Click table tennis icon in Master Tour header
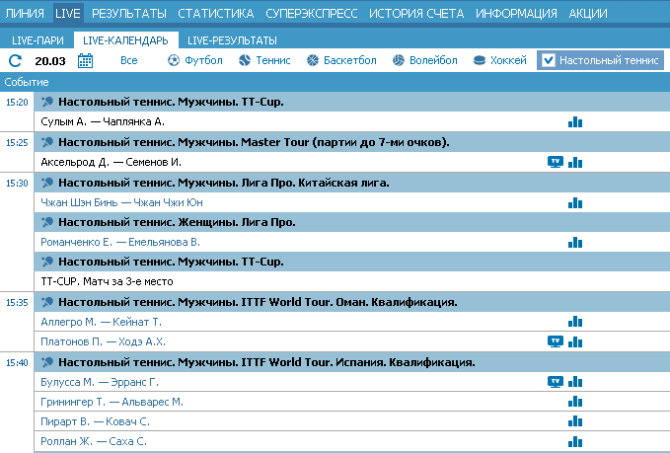This screenshot has height=453, width=670. click(47, 142)
